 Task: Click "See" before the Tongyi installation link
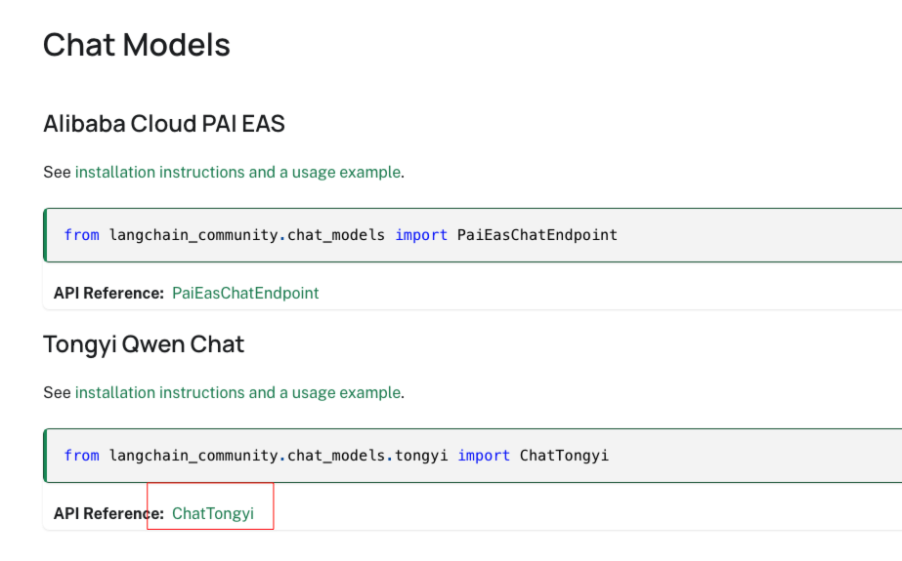[57, 392]
